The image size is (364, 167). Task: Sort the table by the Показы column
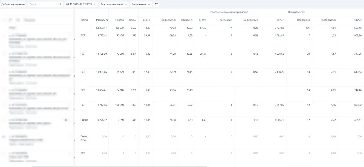click(119, 20)
